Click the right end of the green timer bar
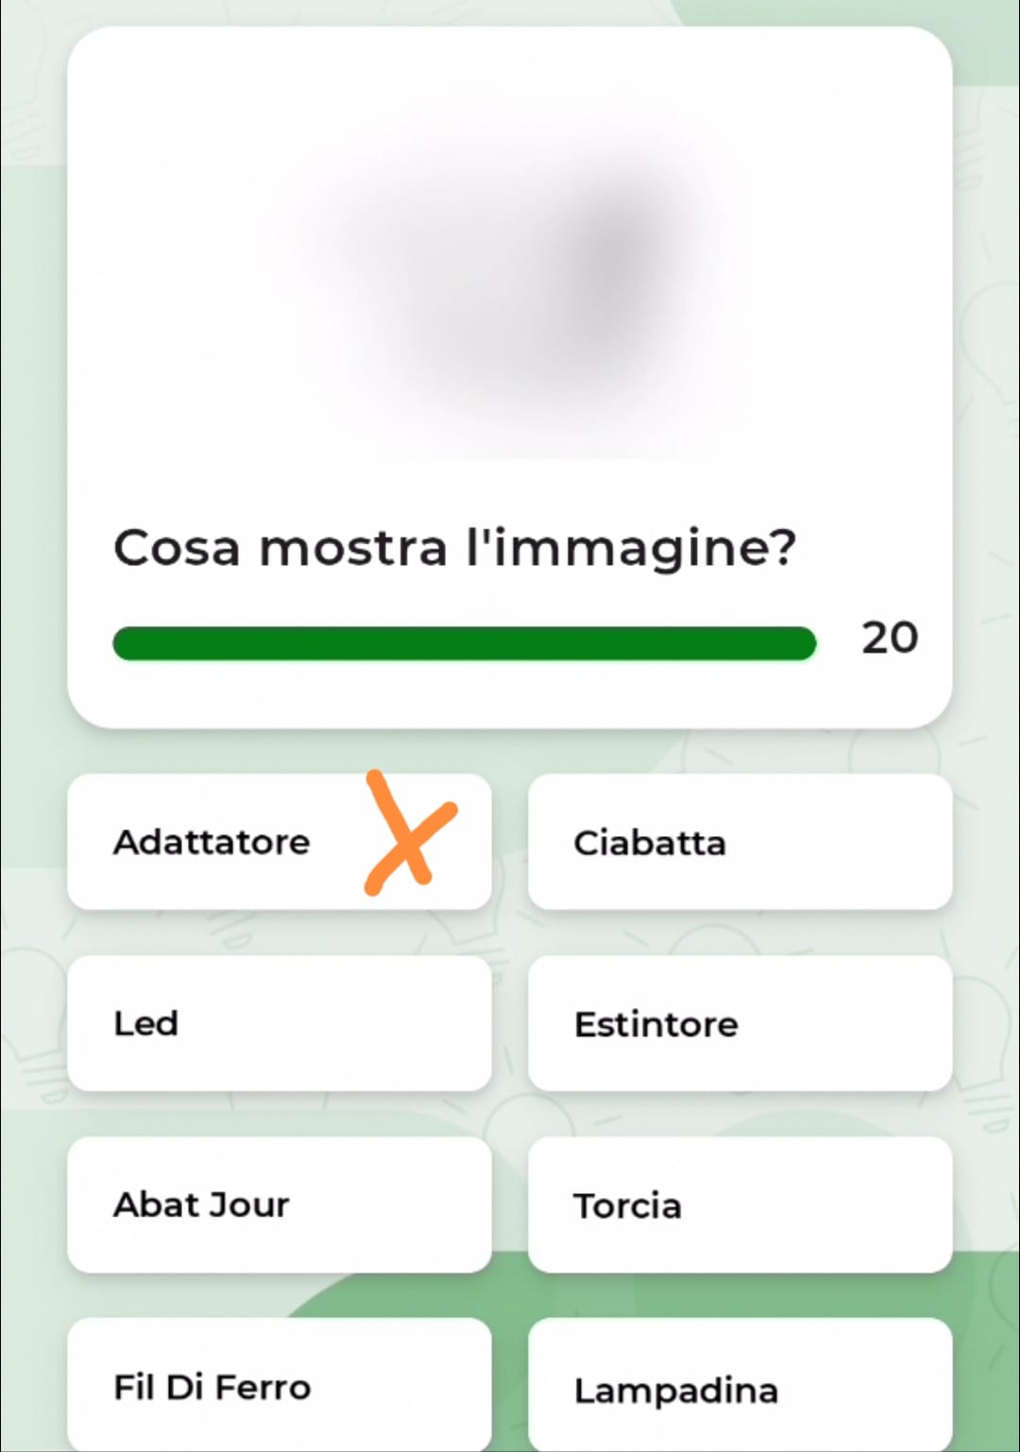This screenshot has width=1020, height=1452. [803, 643]
